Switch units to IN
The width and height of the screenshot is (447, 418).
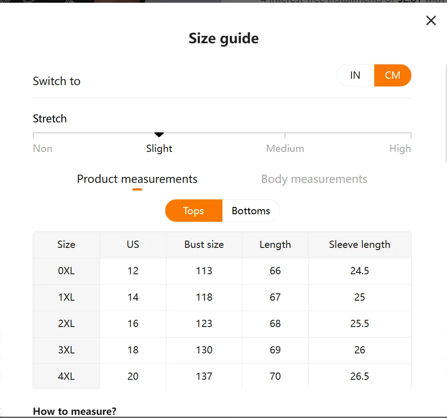pos(355,76)
